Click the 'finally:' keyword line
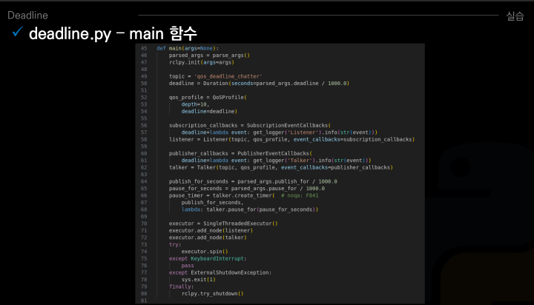The height and width of the screenshot is (305, 534). (x=181, y=286)
